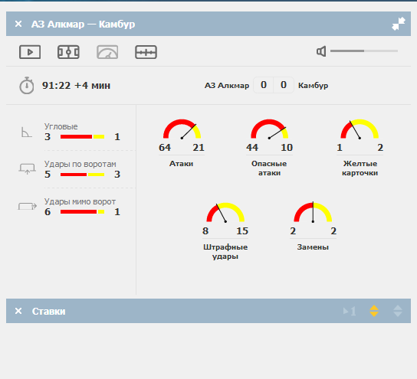Click the corner flag Угловые icon

click(x=26, y=132)
